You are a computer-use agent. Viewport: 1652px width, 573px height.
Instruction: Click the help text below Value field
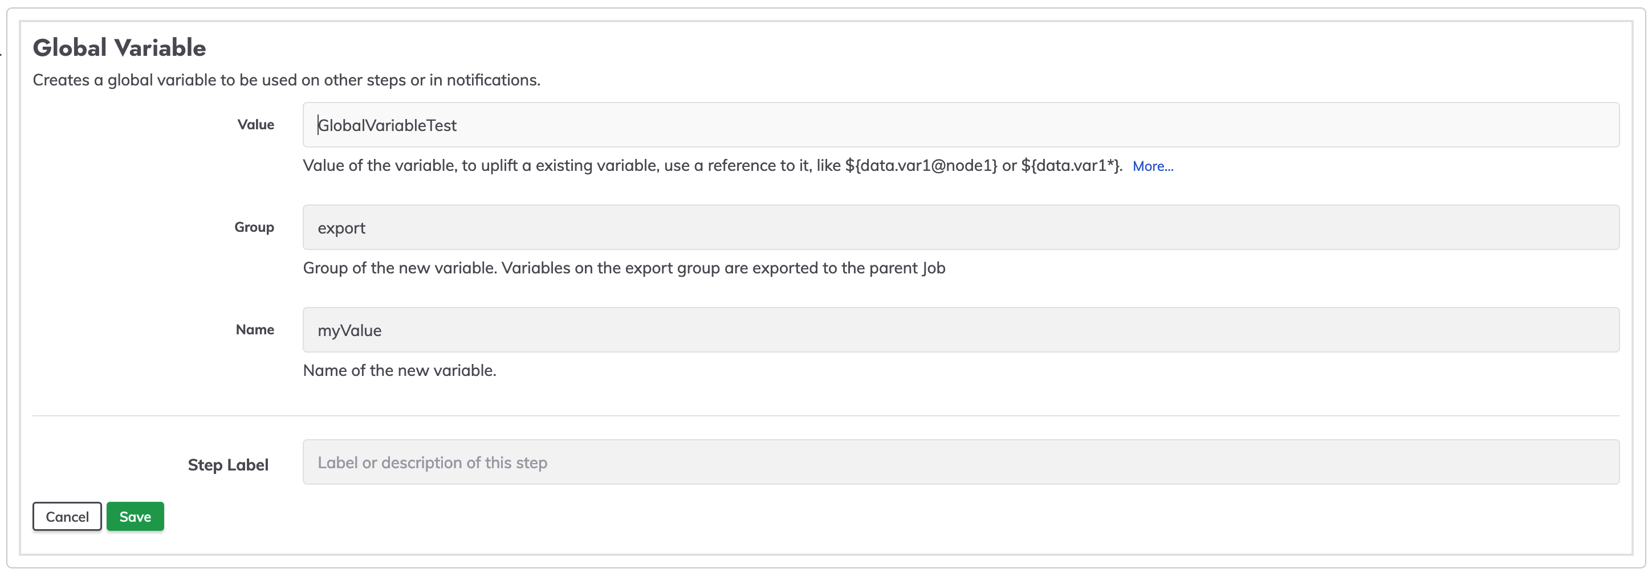[713, 166]
